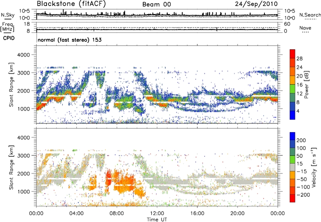Click the 16:00 time axis tick label
The width and height of the screenshot is (321, 222).
coord(197,214)
